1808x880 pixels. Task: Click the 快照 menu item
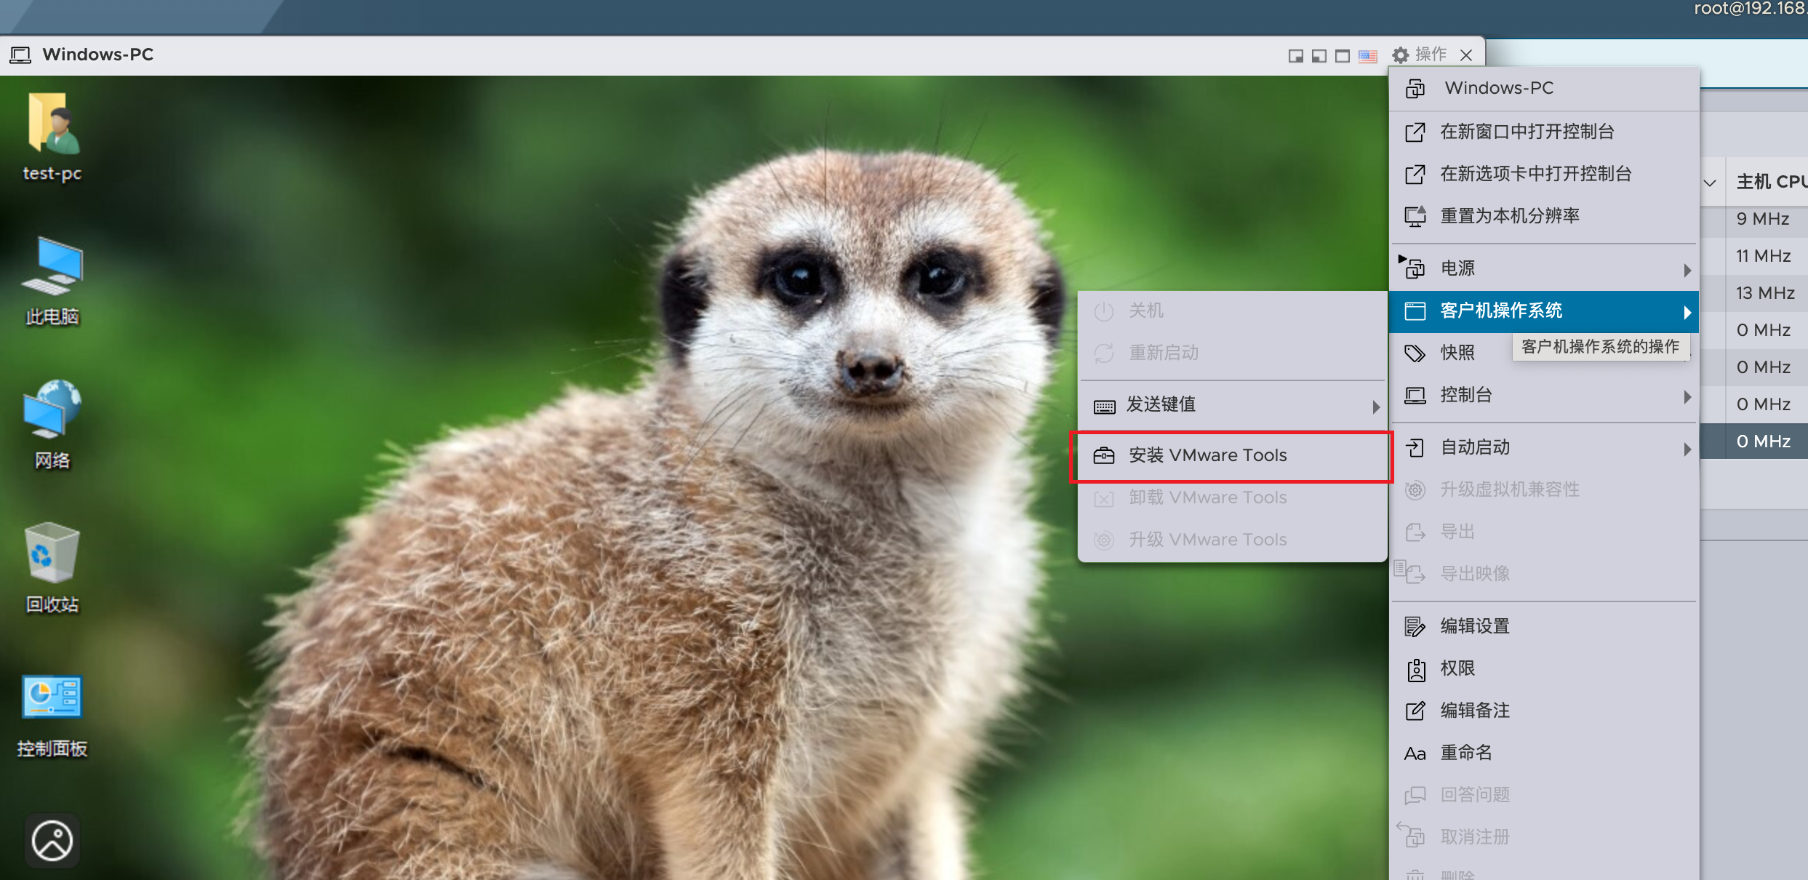(x=1457, y=353)
